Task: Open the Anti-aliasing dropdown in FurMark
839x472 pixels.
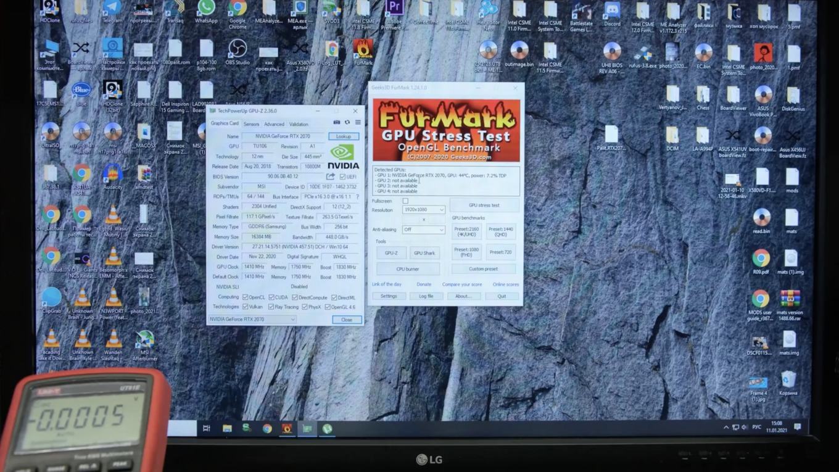Action: (x=423, y=230)
